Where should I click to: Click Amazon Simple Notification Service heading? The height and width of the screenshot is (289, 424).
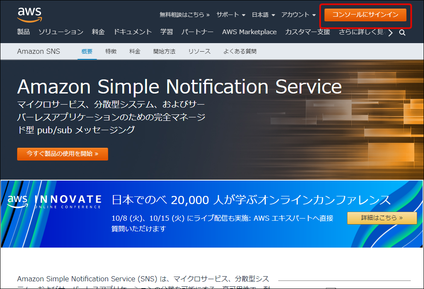tap(180, 87)
